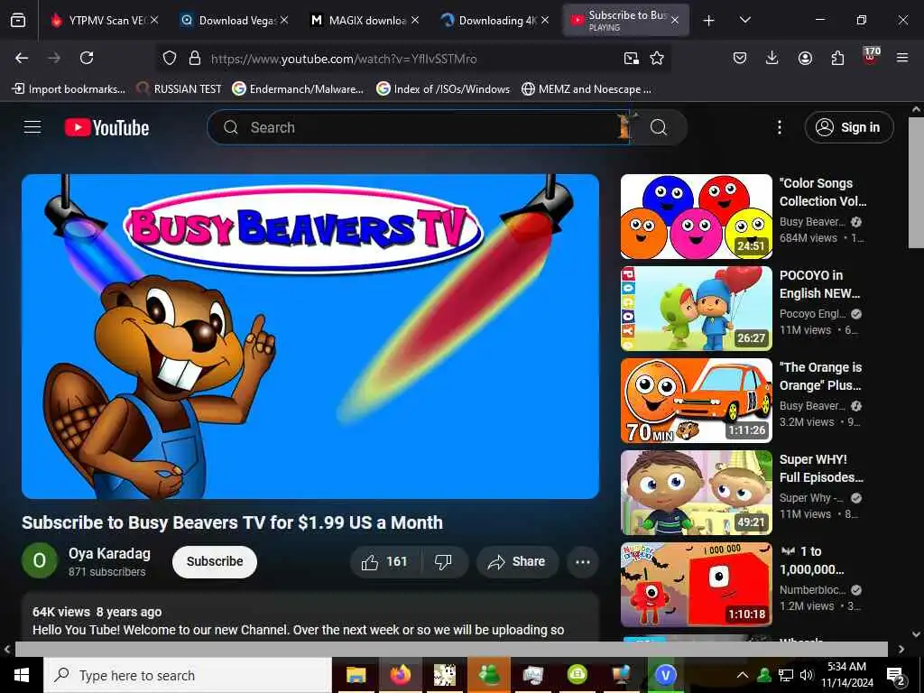This screenshot has width=924, height=693.
Task: Open the Firefox downloads panel
Action: pos(772,58)
